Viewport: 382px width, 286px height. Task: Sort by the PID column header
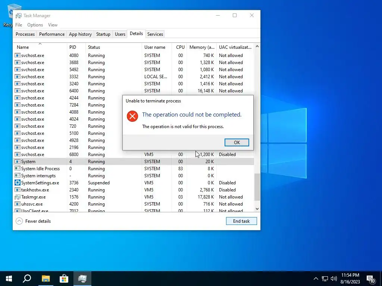[76, 47]
